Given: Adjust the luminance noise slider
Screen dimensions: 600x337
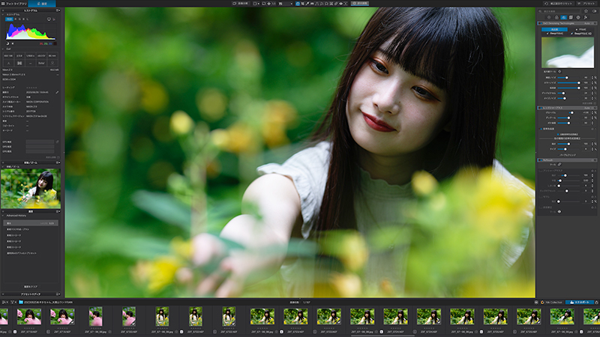Looking at the screenshot, I should pos(568,78).
